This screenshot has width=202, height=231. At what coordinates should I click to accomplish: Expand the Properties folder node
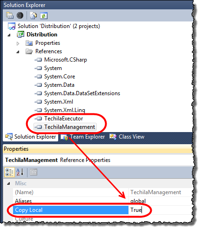pyautogui.click(x=18, y=43)
